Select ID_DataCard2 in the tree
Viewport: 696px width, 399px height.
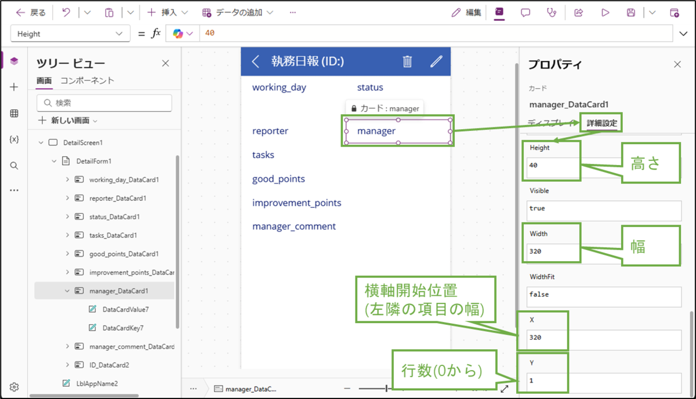(x=109, y=365)
